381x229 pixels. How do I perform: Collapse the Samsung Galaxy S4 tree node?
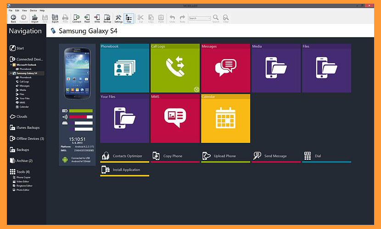[x=11, y=73]
